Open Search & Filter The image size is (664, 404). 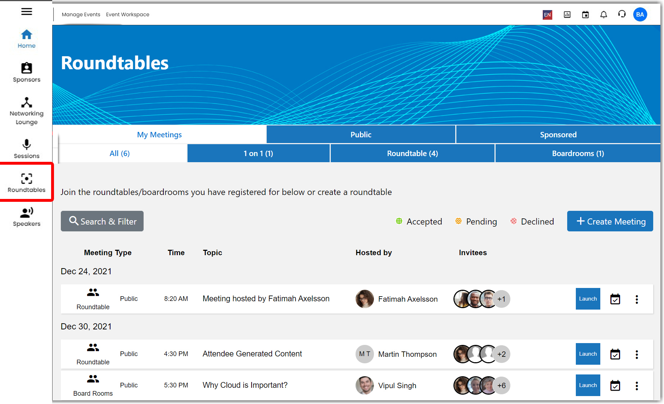pos(102,221)
